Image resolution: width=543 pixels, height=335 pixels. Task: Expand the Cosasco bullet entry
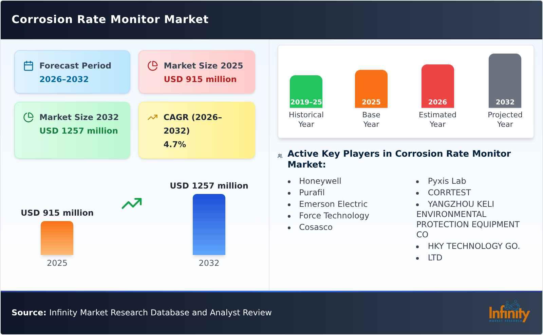[315, 227]
